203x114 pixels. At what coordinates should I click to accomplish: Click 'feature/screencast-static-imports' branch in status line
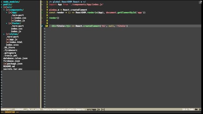coord(63,110)
